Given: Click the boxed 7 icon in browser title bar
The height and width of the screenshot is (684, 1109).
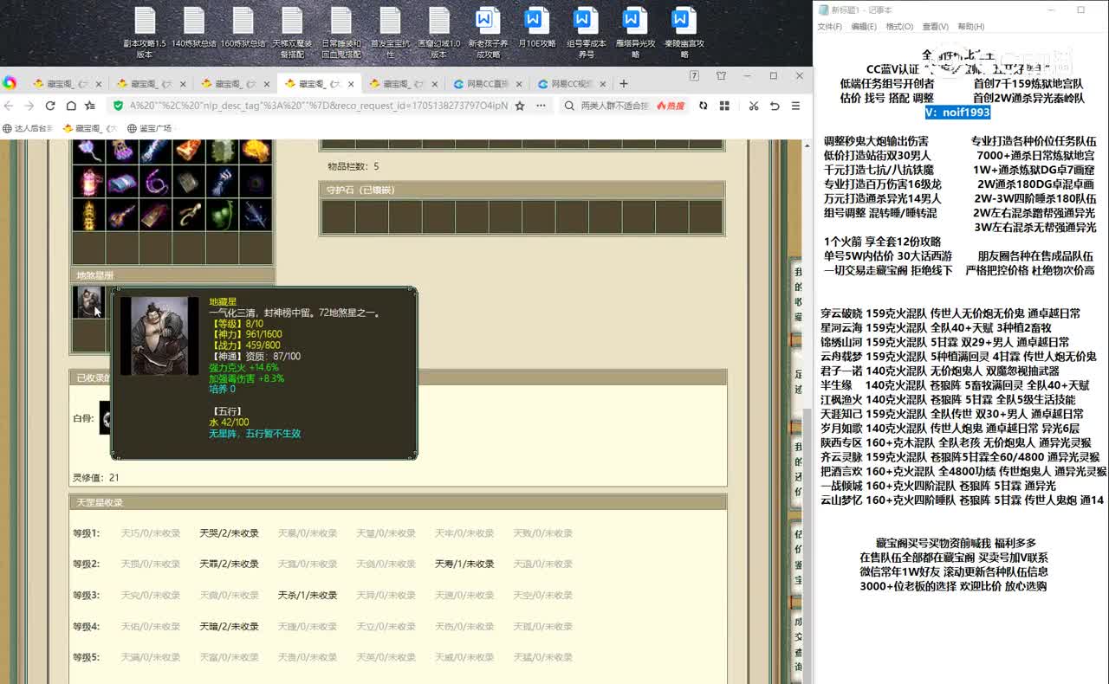Looking at the screenshot, I should point(694,76).
